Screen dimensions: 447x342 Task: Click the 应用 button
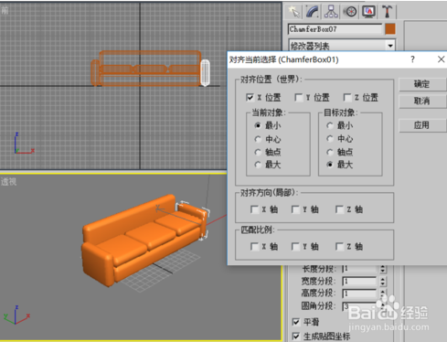click(422, 125)
